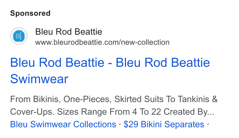Click the hyphen separator in the blue headline
Viewport: 239px width, 138px height.
(110, 63)
